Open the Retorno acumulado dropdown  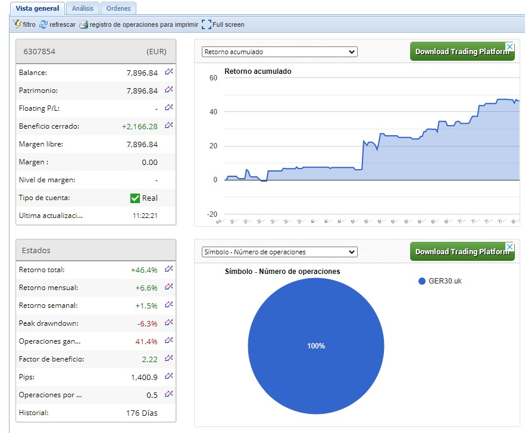tap(279, 52)
